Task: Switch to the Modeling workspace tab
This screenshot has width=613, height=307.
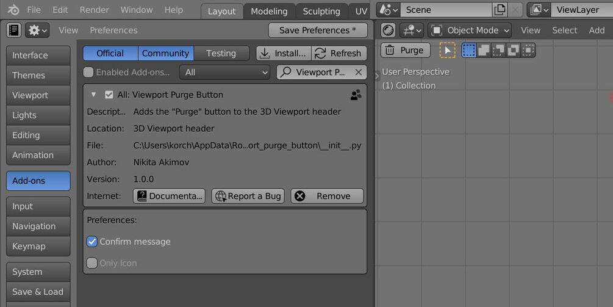Action: coord(269,12)
